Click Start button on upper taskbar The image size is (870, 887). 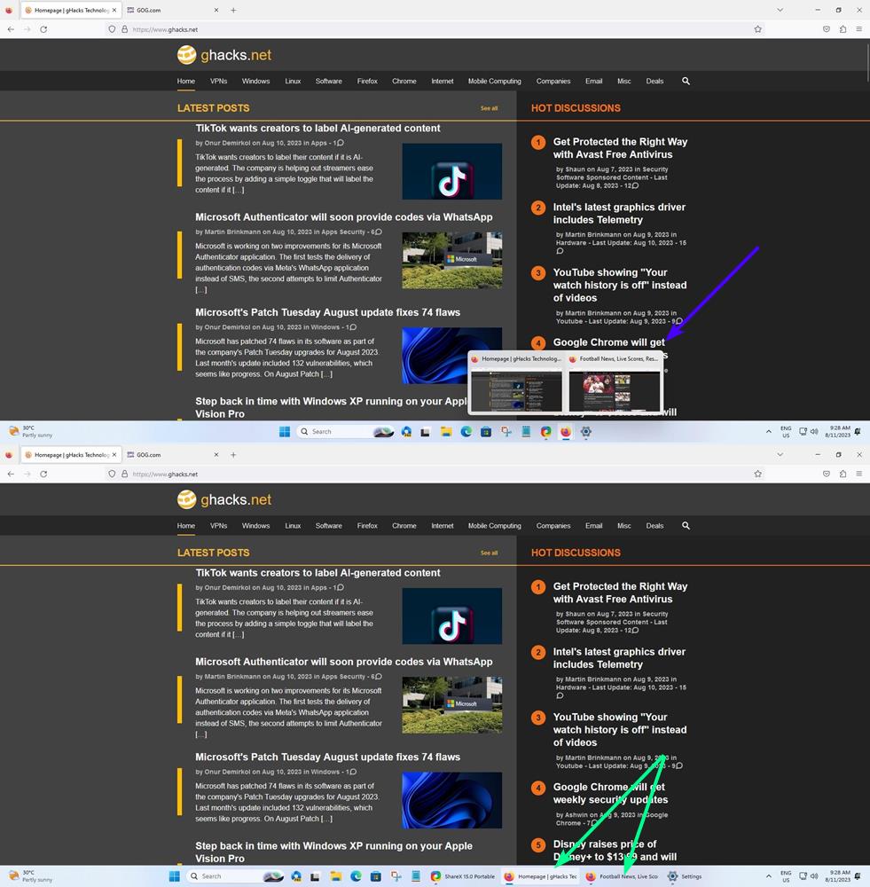click(285, 432)
